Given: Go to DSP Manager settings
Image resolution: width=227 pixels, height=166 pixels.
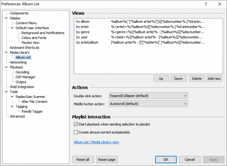Looking at the screenshot, I should (26, 77).
